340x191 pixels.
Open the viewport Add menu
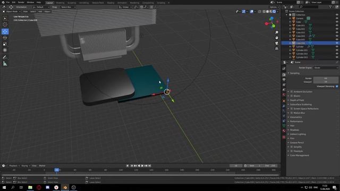coord(40,12)
